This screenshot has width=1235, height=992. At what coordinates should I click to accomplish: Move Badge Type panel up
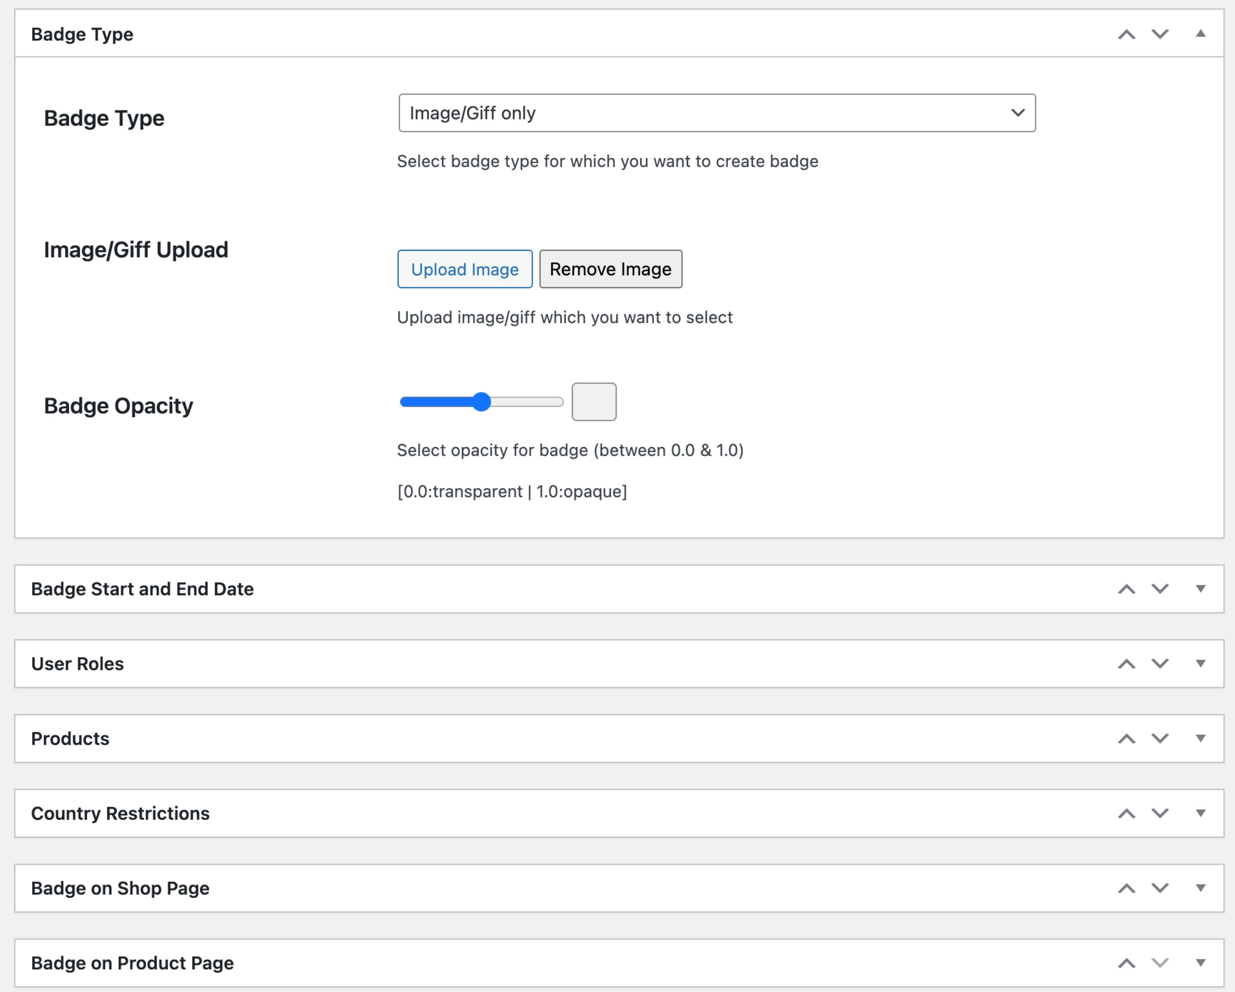point(1126,35)
